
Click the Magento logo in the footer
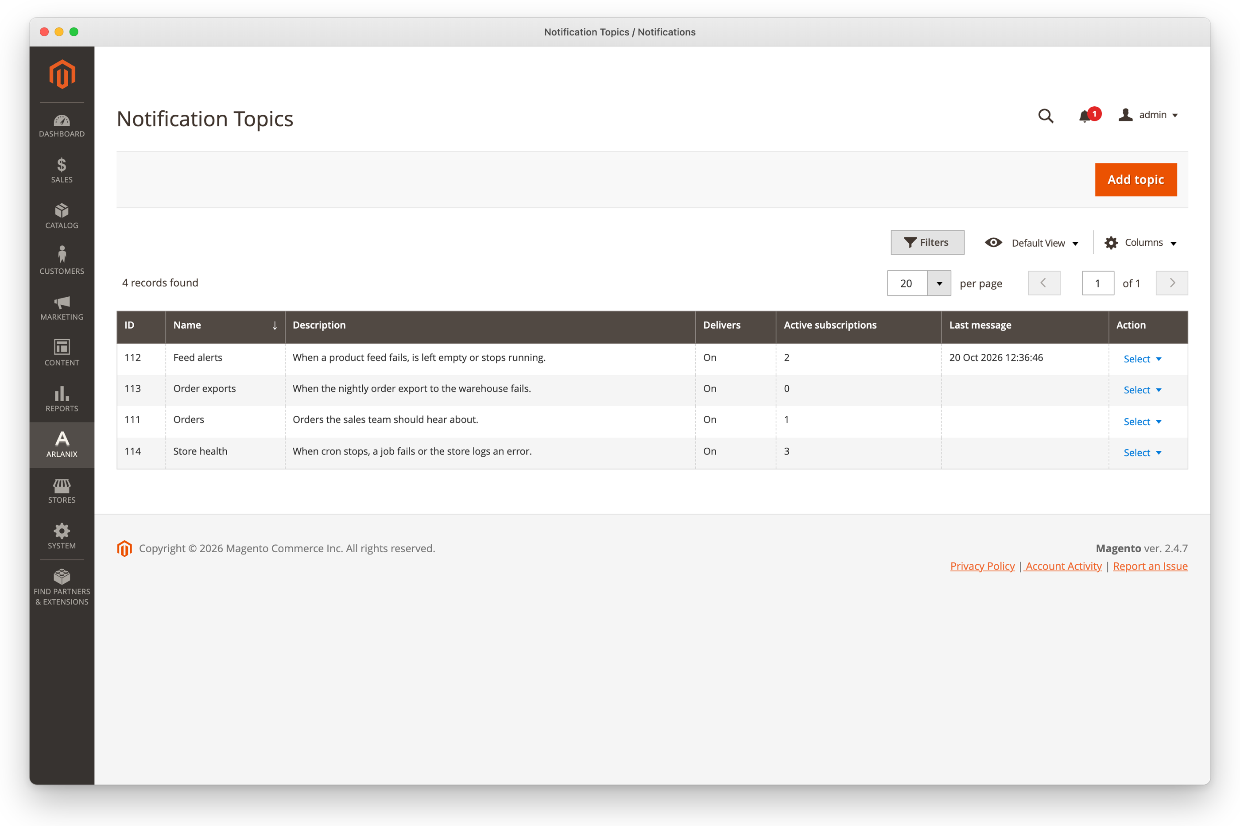click(x=124, y=548)
